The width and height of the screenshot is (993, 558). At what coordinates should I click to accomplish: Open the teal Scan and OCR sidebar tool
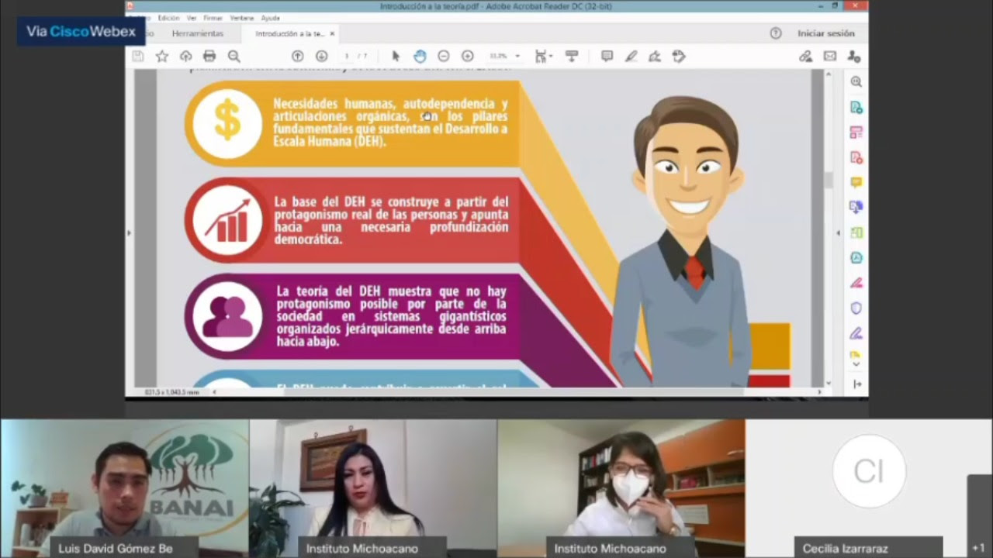click(x=856, y=257)
